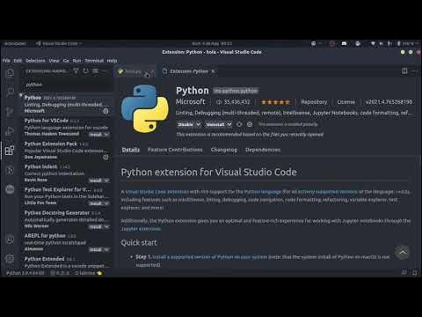Image resolution: width=422 pixels, height=317 pixels.
Task: Open the Run and Debug view
Action: point(10,131)
